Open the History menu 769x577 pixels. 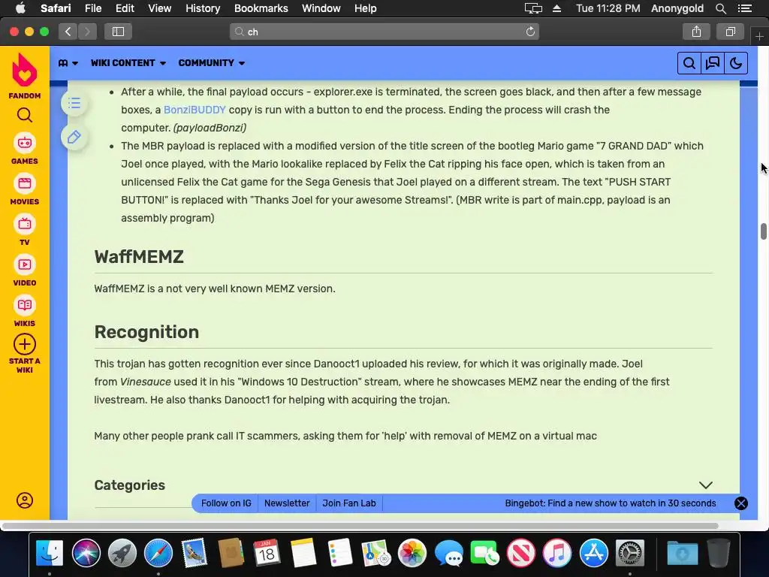pyautogui.click(x=203, y=8)
